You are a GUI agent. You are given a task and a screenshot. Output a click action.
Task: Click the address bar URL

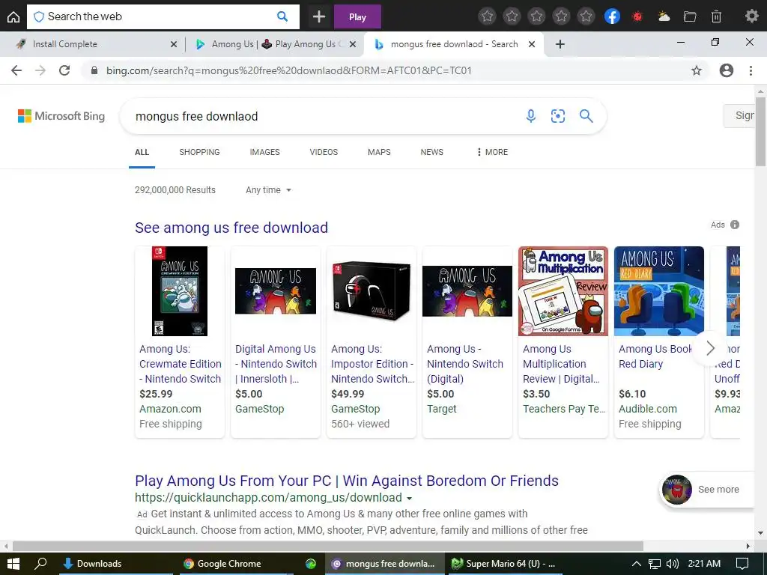pyautogui.click(x=288, y=70)
